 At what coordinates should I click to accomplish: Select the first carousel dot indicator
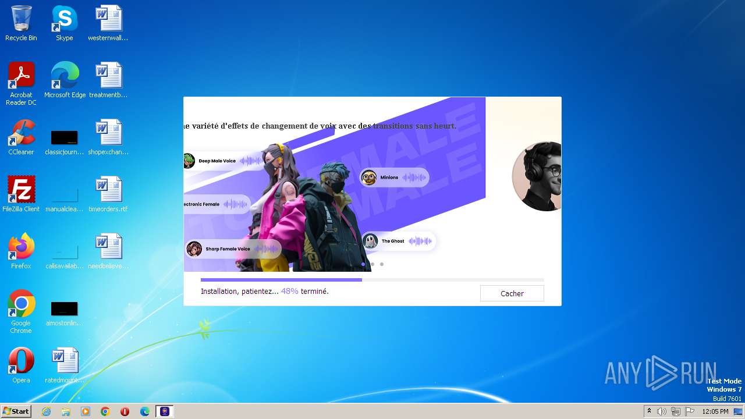coord(363,264)
